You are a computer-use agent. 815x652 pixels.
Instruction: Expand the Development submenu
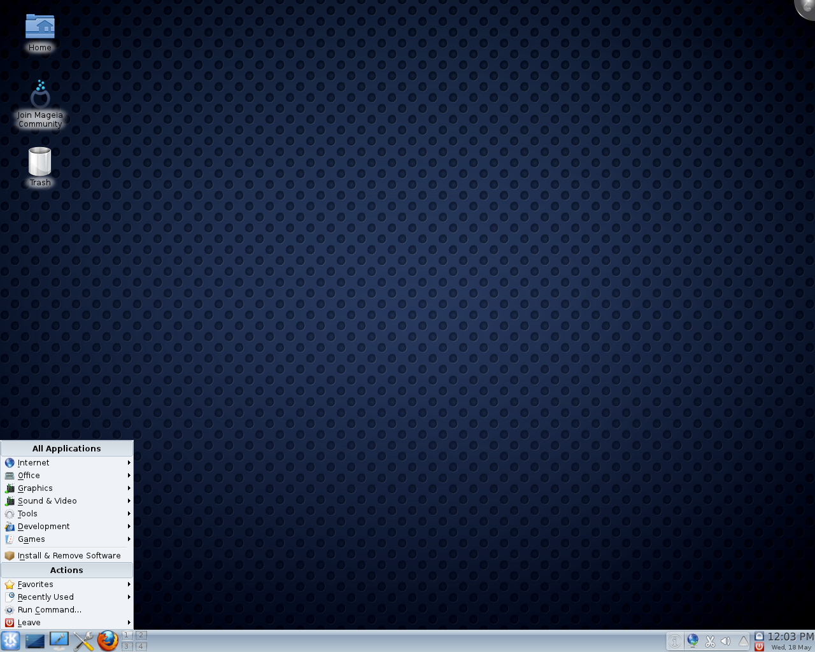tap(67, 527)
